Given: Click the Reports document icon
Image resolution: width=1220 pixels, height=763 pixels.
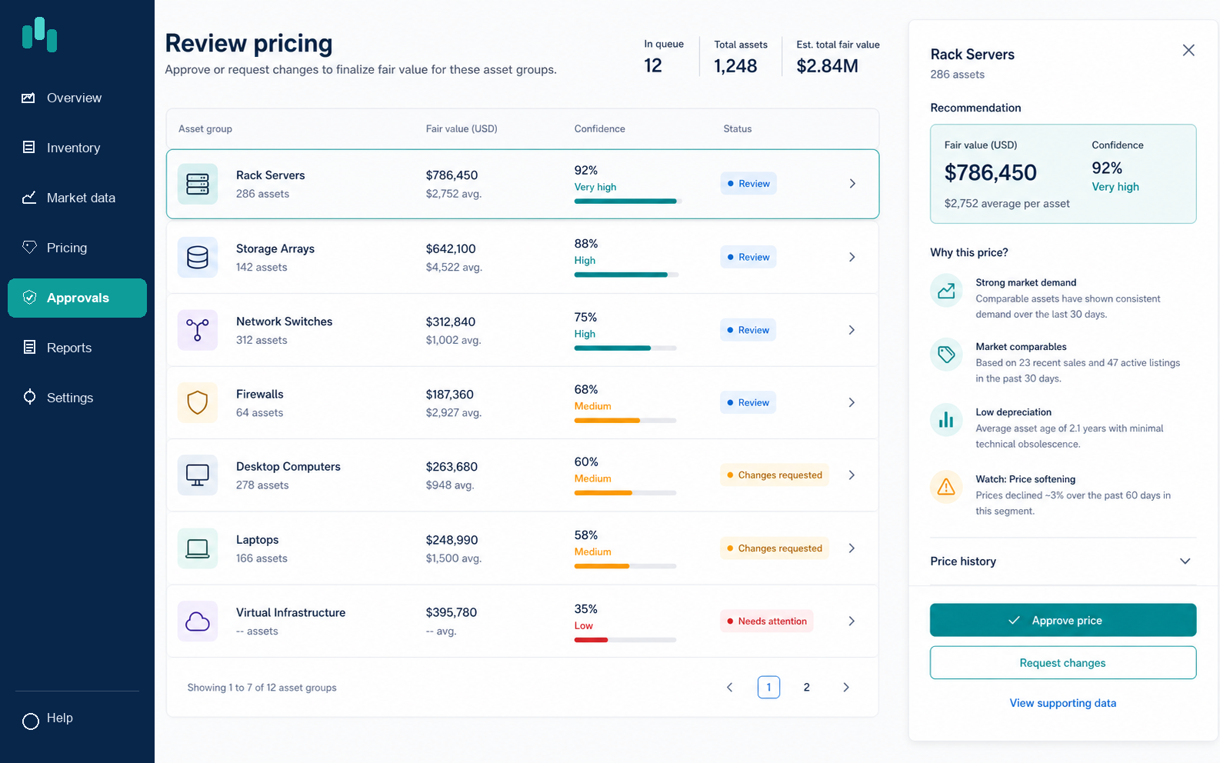Looking at the screenshot, I should [x=29, y=347].
